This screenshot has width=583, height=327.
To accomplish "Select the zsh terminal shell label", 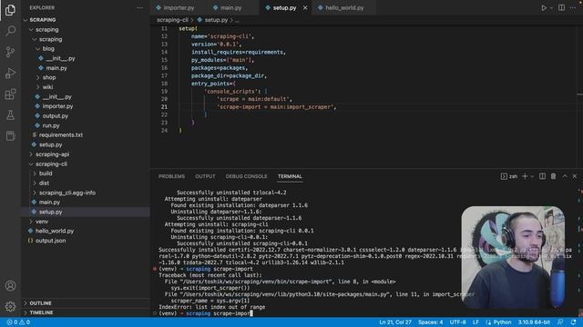I will click(509, 176).
